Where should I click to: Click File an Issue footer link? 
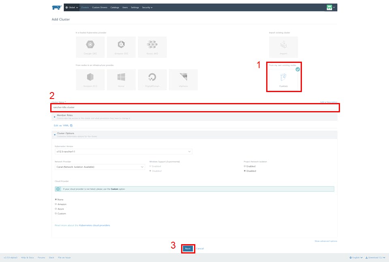tap(64, 258)
